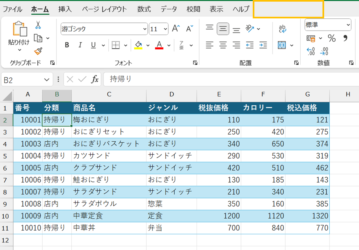Image resolution: width=359 pixels, height=250 pixels.
Task: Decrease decimal places
Action: [x=324, y=51]
